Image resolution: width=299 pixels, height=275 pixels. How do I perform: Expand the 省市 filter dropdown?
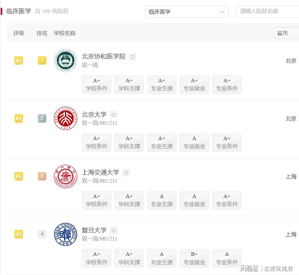[x=286, y=33]
